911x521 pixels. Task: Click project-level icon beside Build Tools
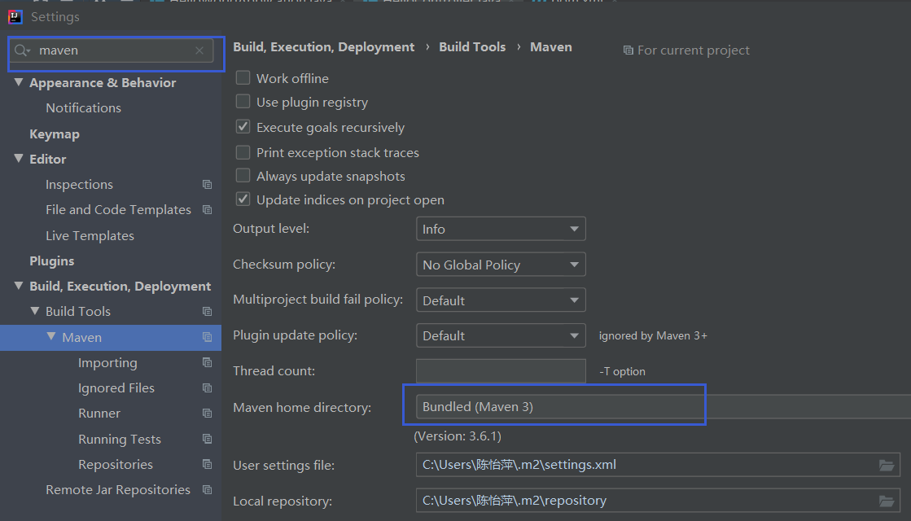pos(207,312)
